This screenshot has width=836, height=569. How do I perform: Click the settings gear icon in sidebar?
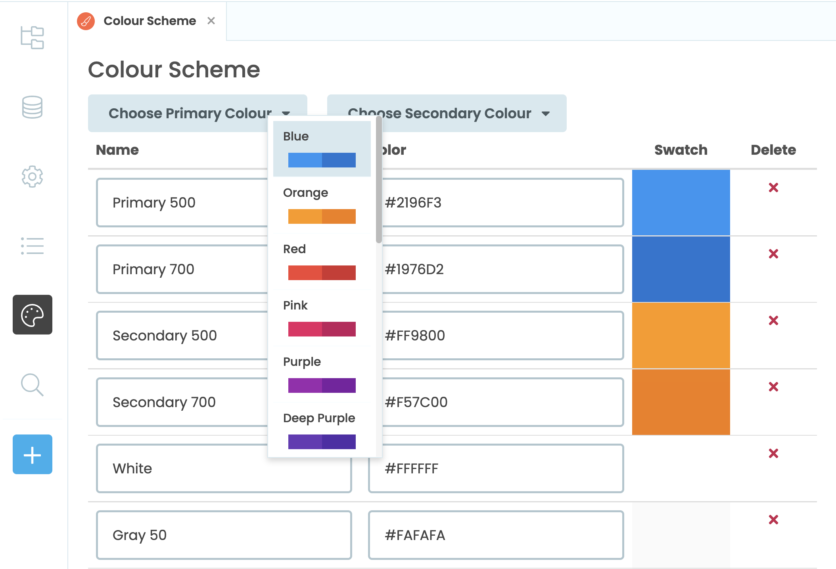tap(32, 177)
